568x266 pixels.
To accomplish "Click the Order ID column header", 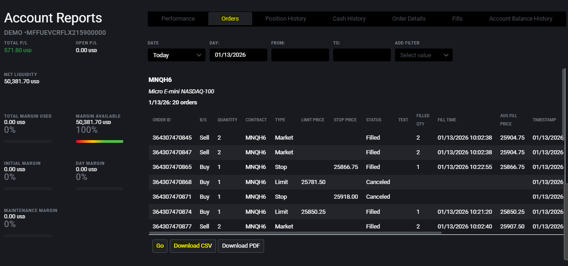I will coord(162,120).
